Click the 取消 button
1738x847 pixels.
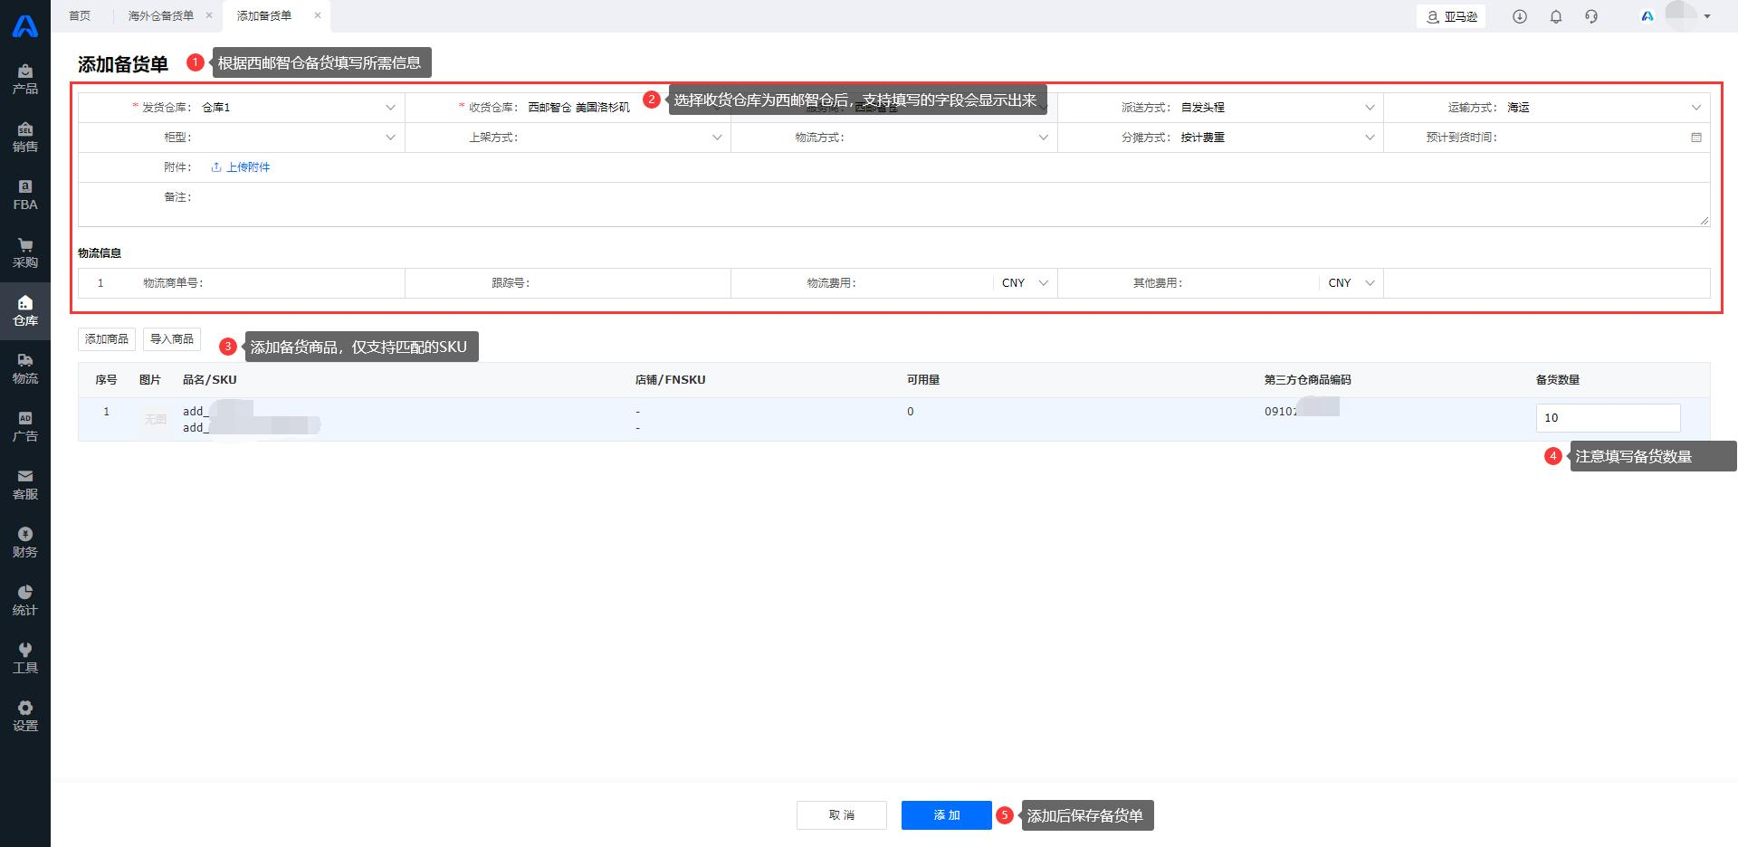coord(842,815)
